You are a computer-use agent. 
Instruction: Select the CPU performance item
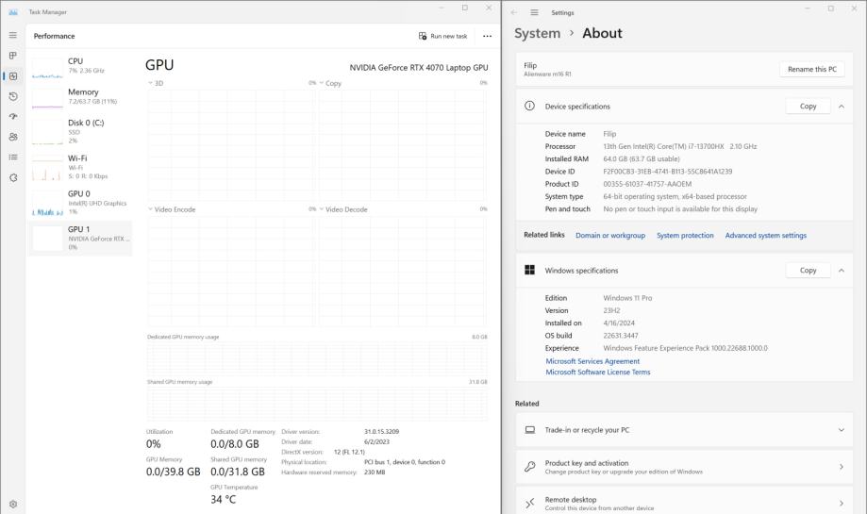(80, 65)
